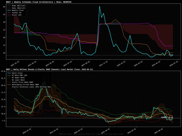
Task: Click the 25 tick on weekly y-axis
Action: pyautogui.click(x=4, y=30)
